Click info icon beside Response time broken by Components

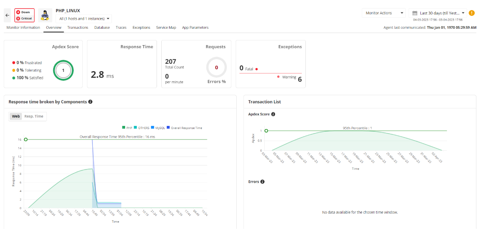click(x=91, y=102)
